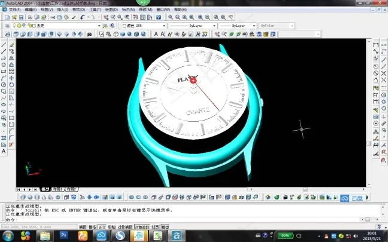The width and height of the screenshot is (389, 243).
Task: Select the Rectangle draw tool
Action: [x=4, y=71]
